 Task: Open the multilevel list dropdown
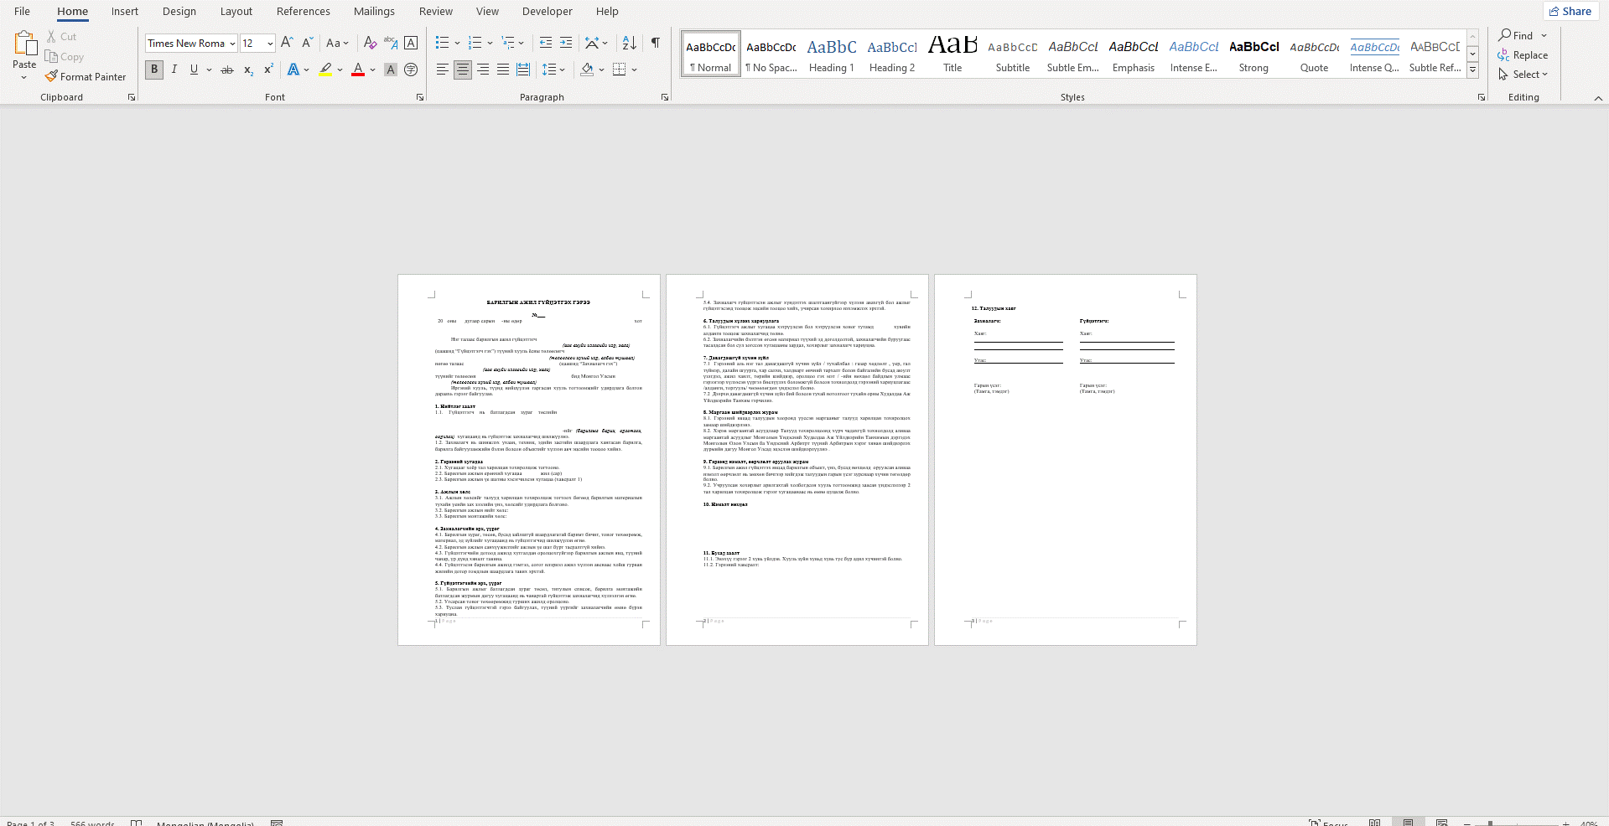521,43
